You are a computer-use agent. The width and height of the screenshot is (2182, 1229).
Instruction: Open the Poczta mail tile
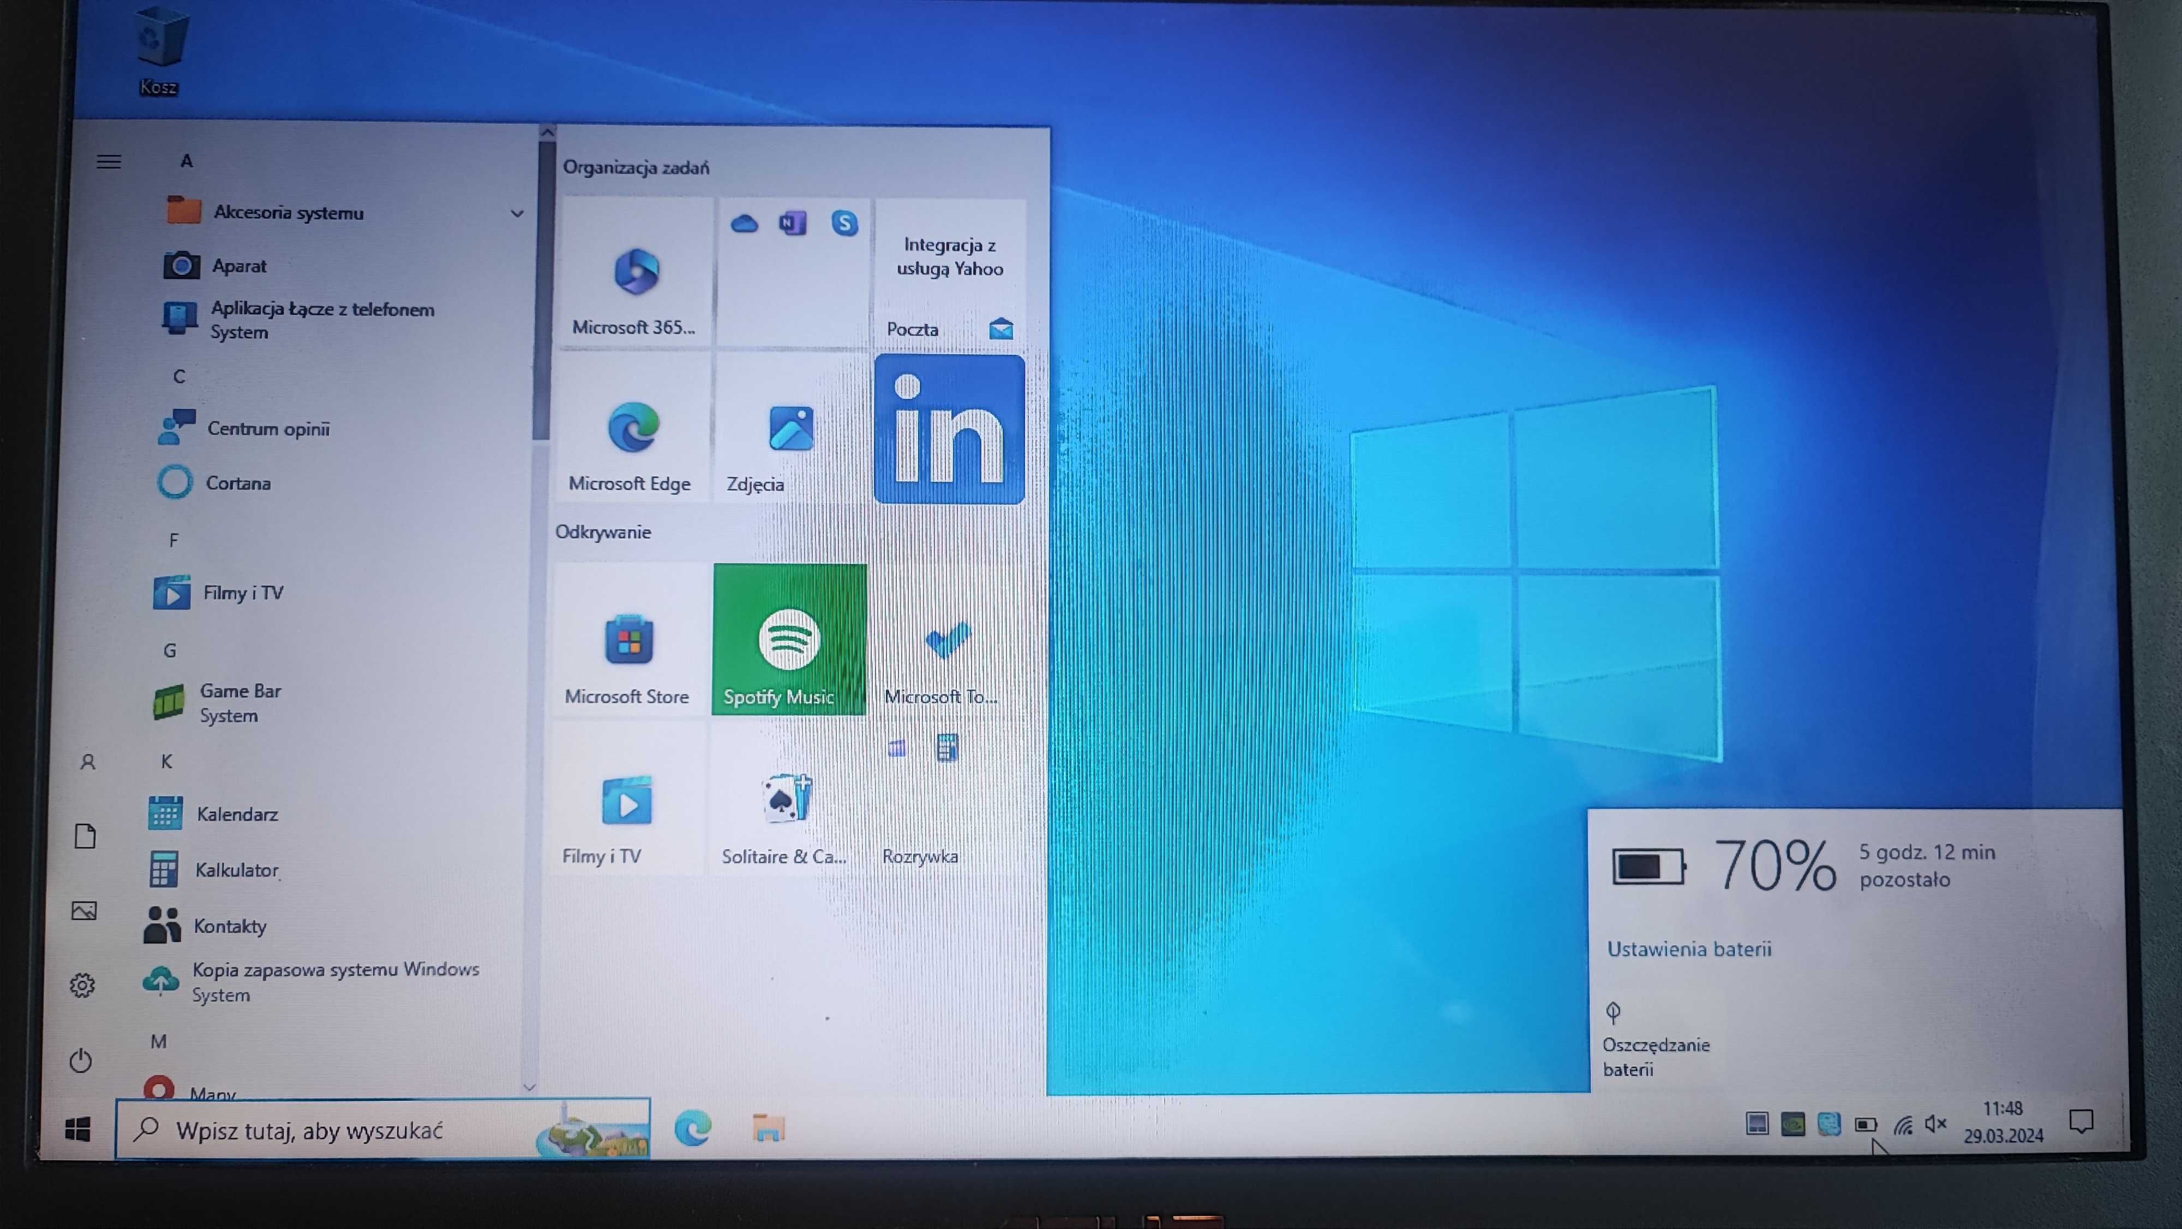tap(950, 273)
